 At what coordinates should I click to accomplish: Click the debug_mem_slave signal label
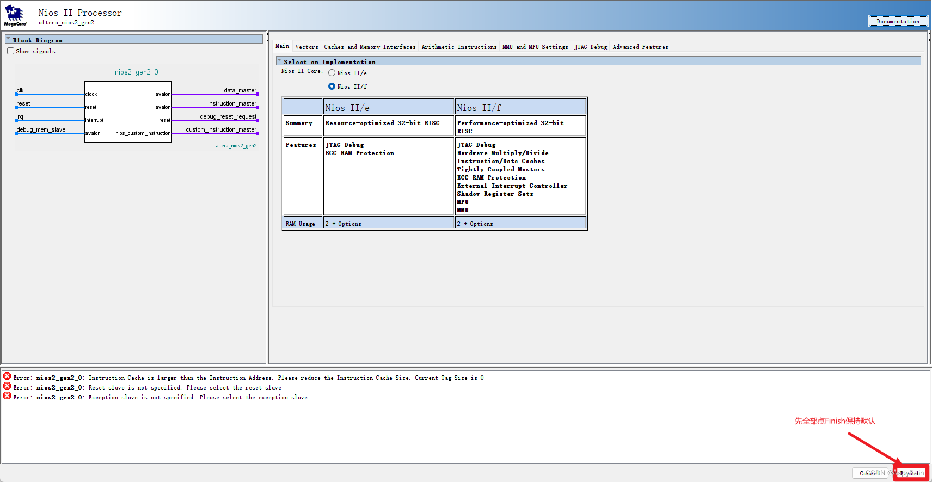pyautogui.click(x=41, y=129)
